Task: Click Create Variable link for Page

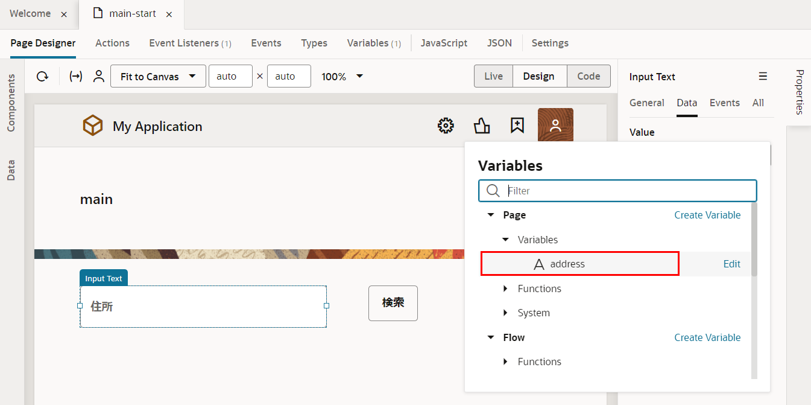Action: click(707, 215)
